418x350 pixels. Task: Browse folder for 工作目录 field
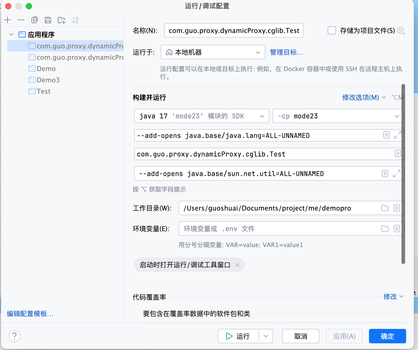(x=385, y=208)
